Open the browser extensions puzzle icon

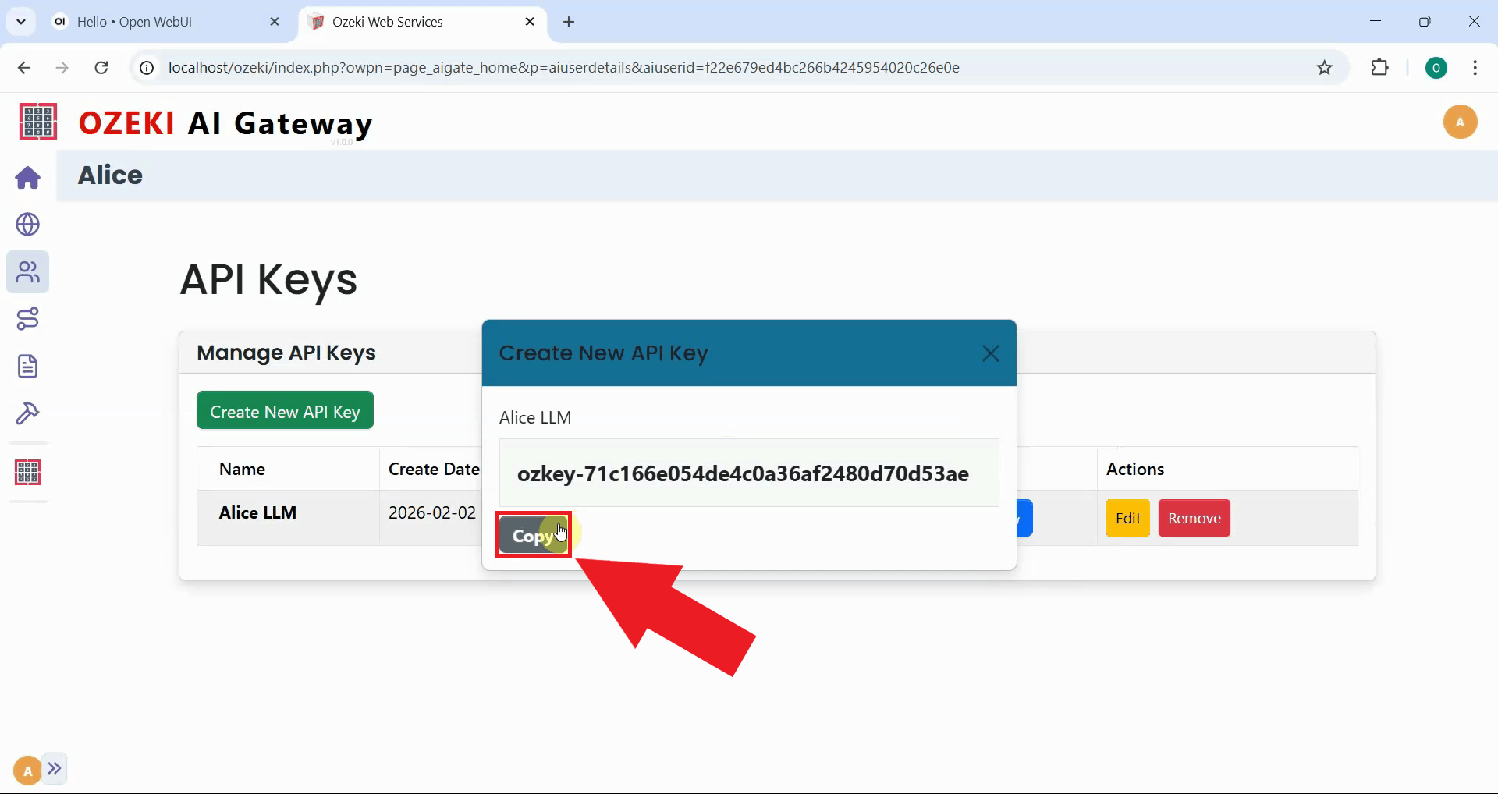point(1379,67)
